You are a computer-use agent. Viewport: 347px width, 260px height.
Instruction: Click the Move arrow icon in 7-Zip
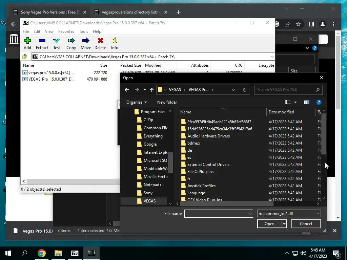point(86,41)
